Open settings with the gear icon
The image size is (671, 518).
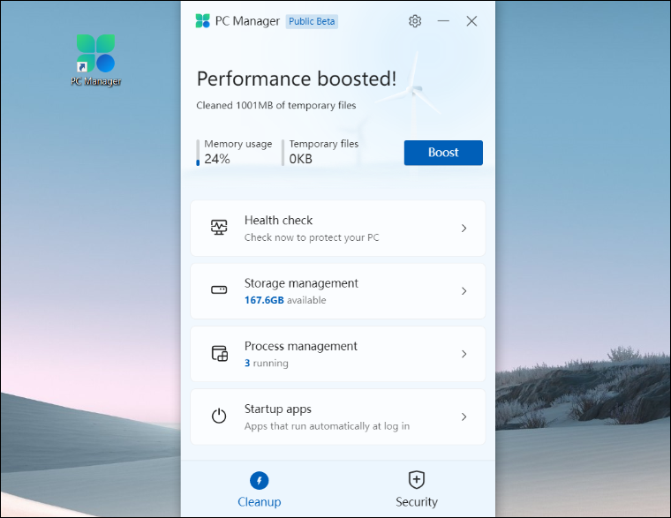pyautogui.click(x=415, y=21)
